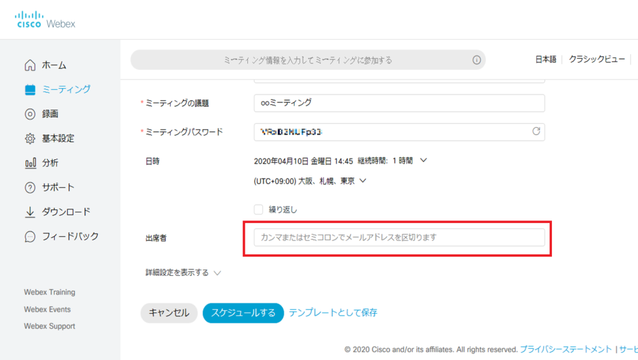
Task: Click the download arrow icon
Action: coord(30,212)
